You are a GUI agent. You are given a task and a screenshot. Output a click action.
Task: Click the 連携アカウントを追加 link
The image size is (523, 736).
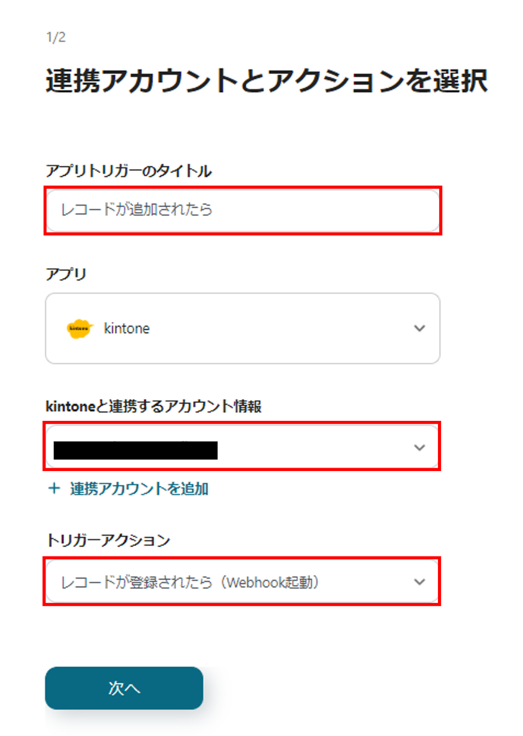pyautogui.click(x=139, y=489)
